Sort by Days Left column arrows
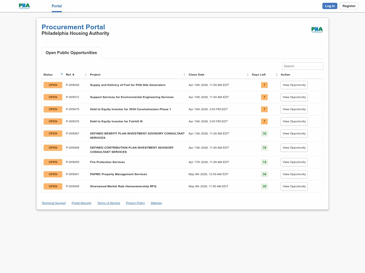The image size is (365, 273). (277, 75)
